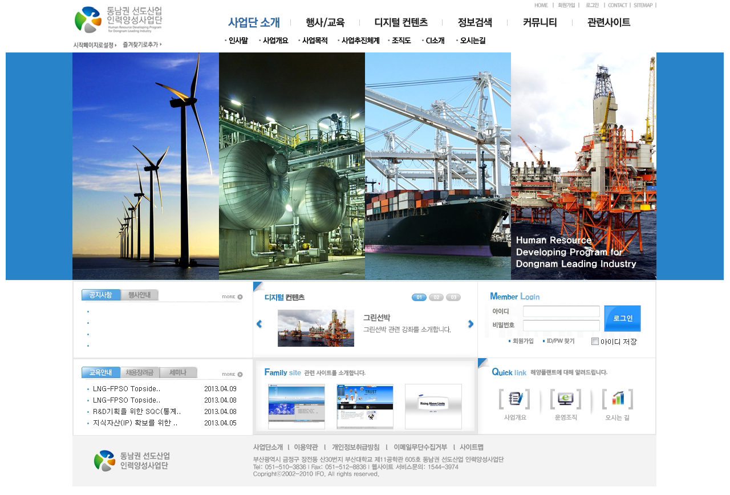730x495 pixels.
Task: Open the 사업단 소개 main menu
Action: pyautogui.click(x=254, y=23)
